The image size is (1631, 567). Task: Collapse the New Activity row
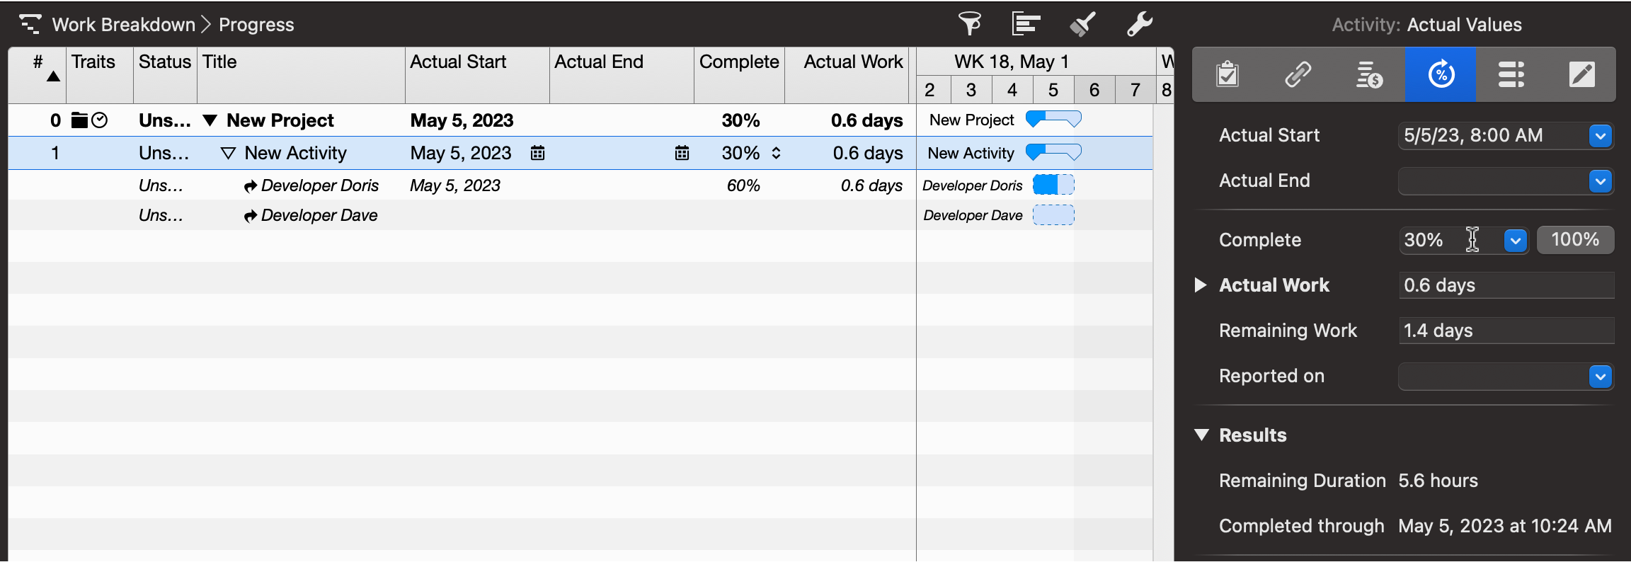(x=228, y=153)
